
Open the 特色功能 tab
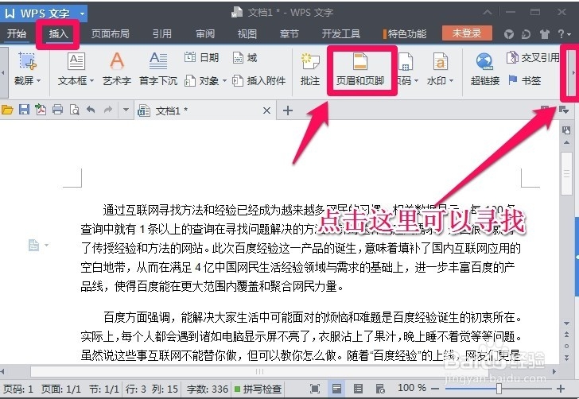[405, 33]
